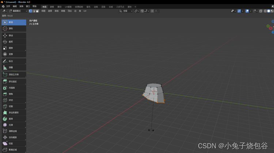
Task: Switch to the 建模 (Modeling) workspace tab
Action: click(x=52, y=7)
